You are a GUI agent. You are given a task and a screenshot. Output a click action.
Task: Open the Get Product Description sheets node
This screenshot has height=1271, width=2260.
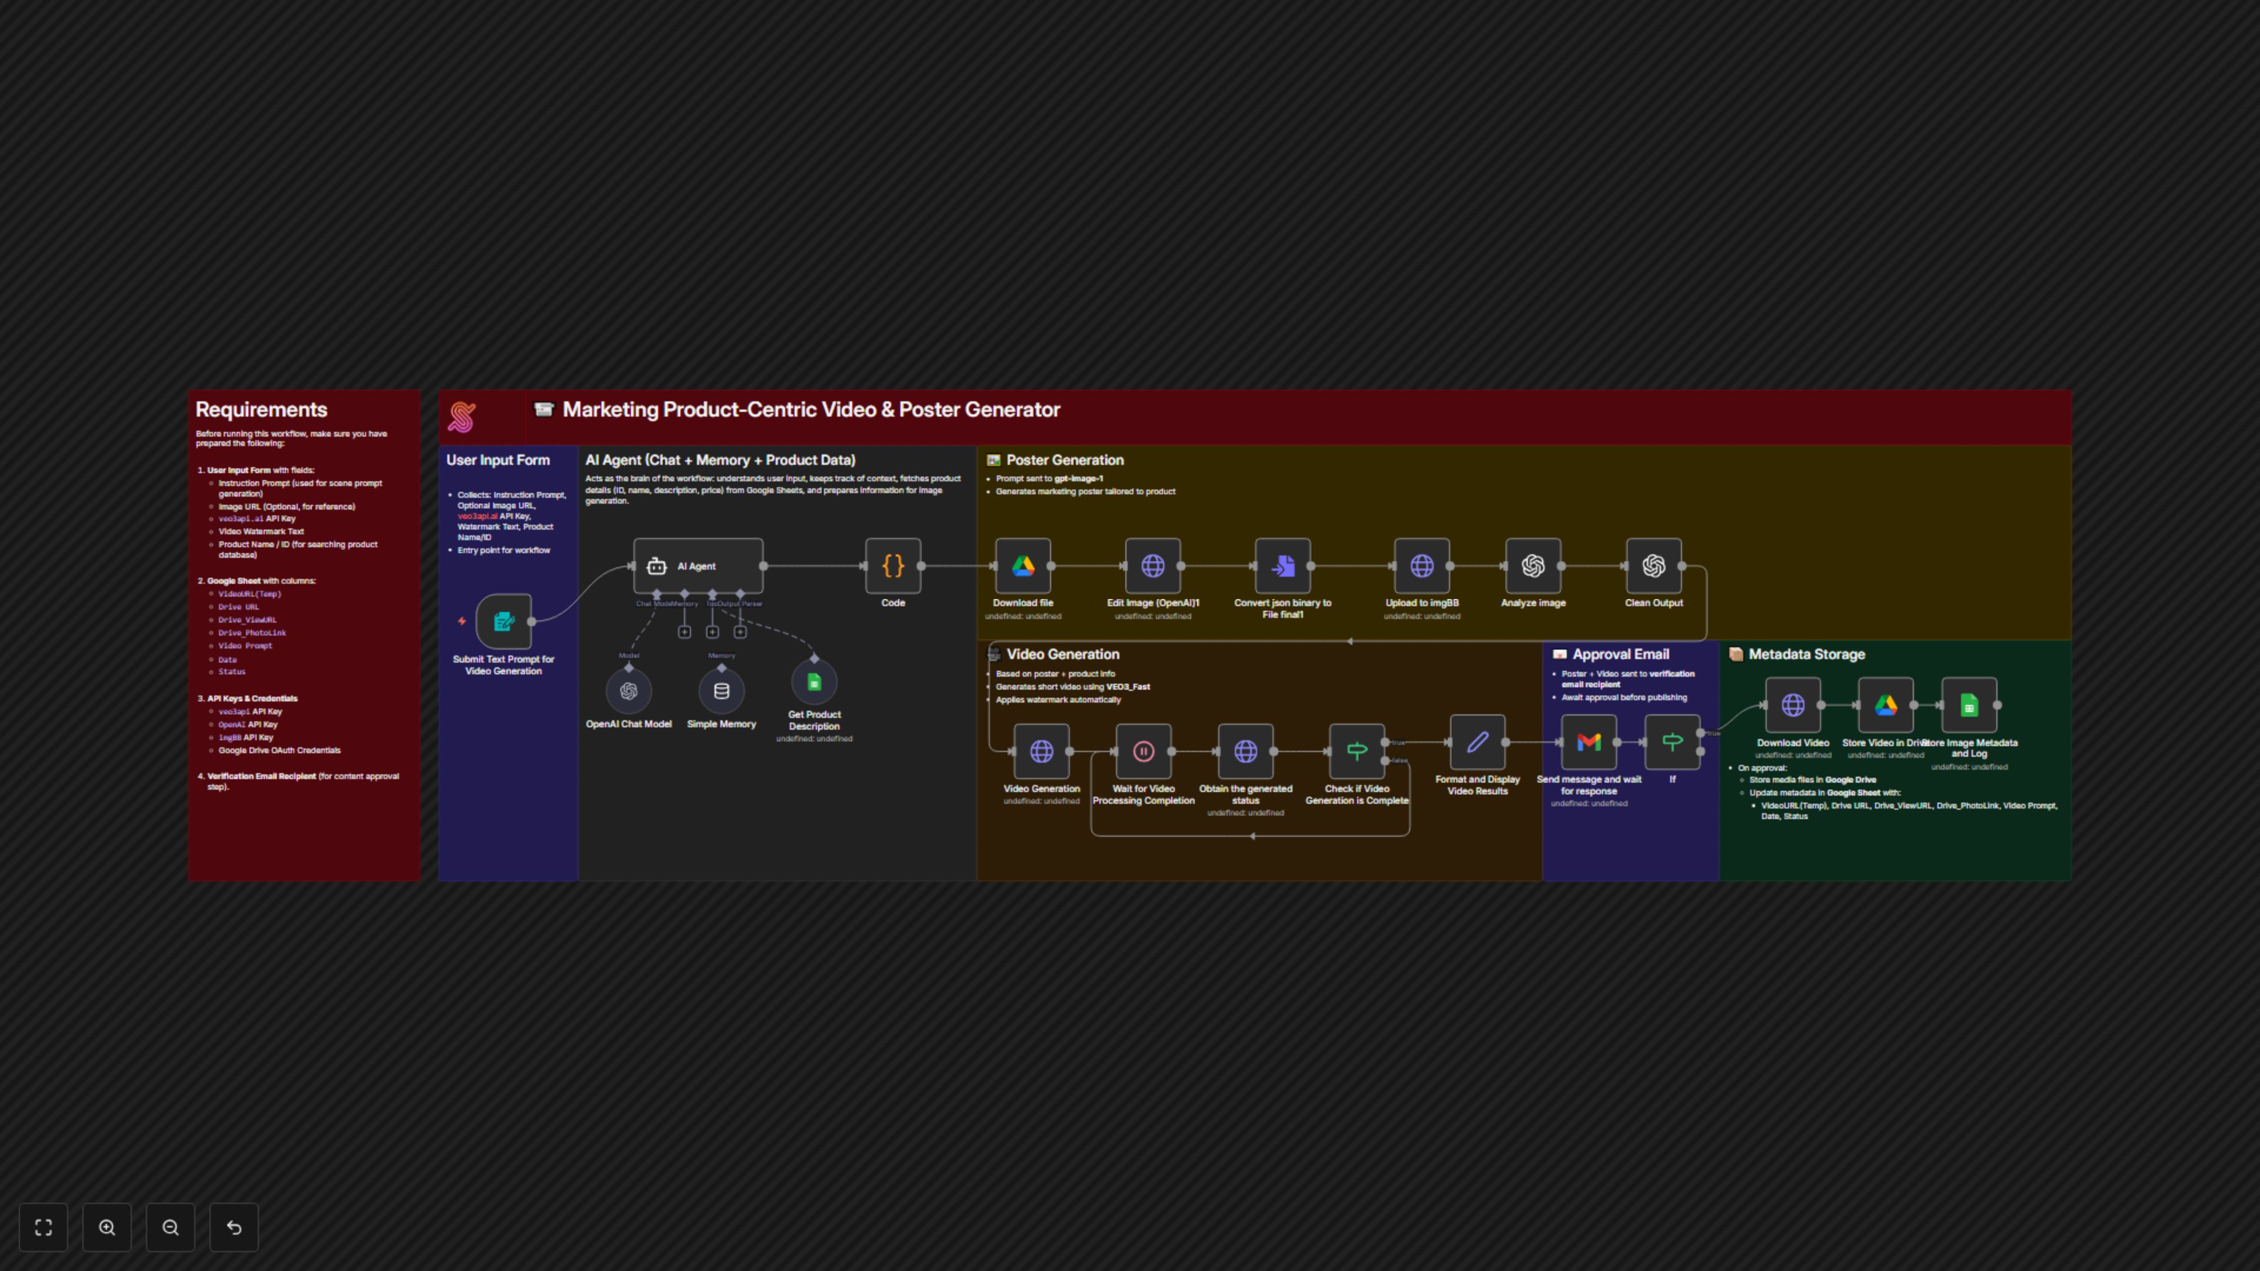[x=813, y=683]
